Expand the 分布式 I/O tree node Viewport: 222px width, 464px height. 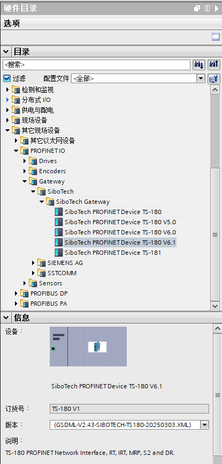tap(7, 100)
